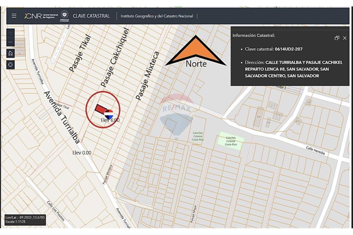
Task: Click the flag marker inside red circle
Action: tap(109, 114)
